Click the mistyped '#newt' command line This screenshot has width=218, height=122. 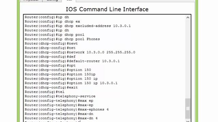[51, 44]
